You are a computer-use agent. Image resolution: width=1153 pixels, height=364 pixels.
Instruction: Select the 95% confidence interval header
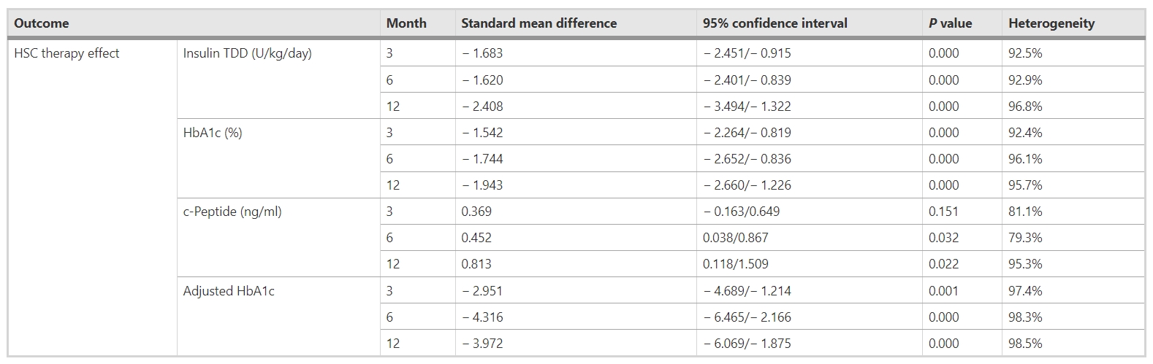775,23
